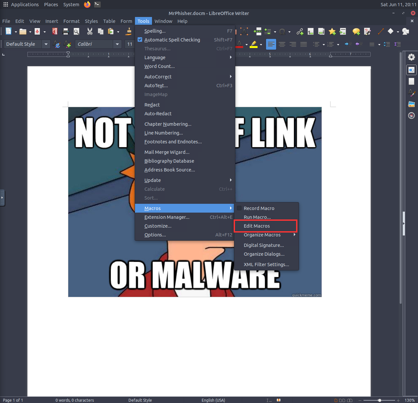Click the Cut scissors icon

(x=90, y=31)
